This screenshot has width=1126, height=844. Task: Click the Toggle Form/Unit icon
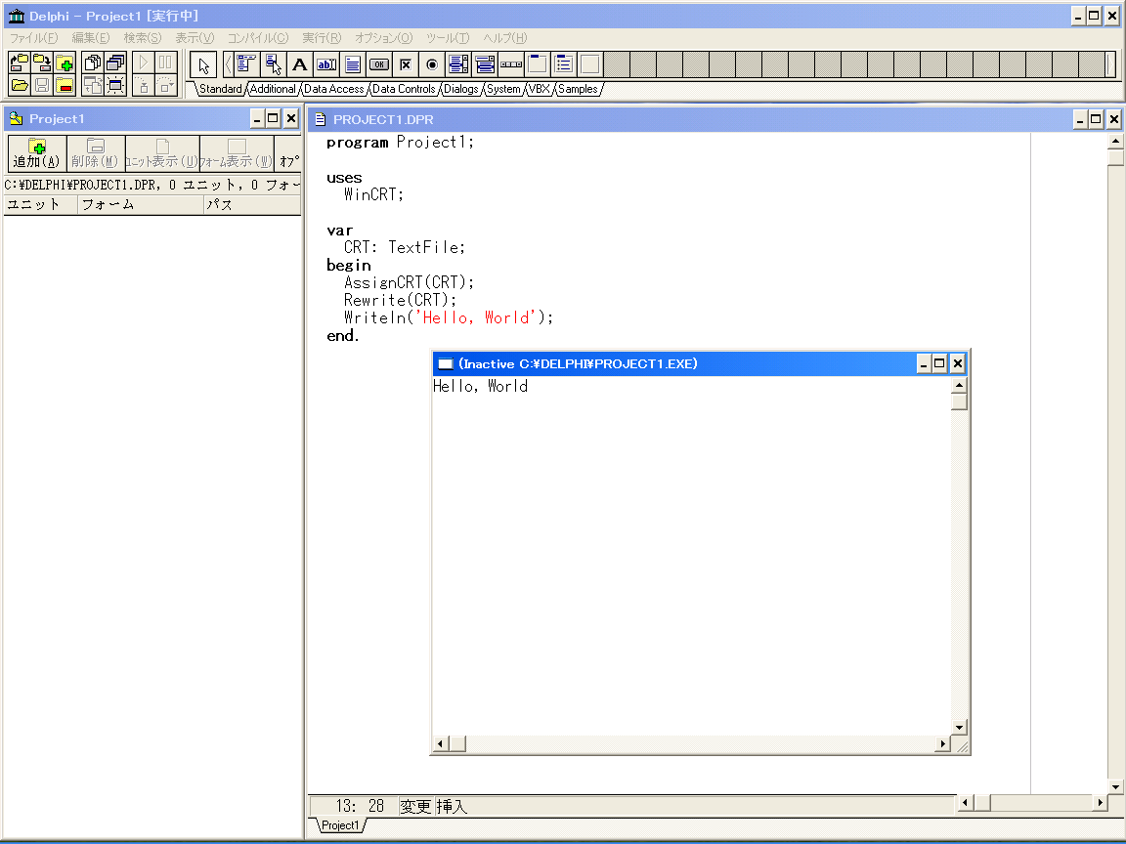pyautogui.click(x=93, y=85)
